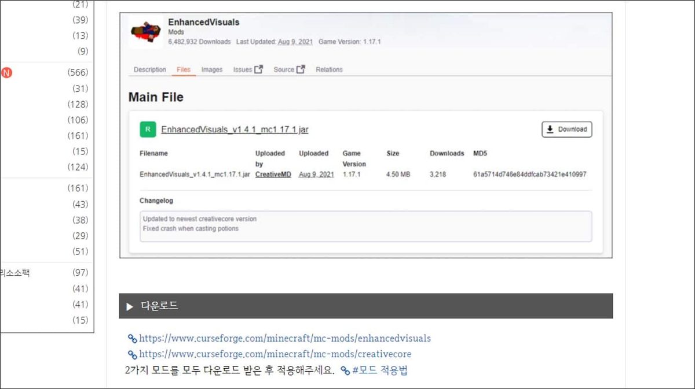This screenshot has width=695, height=389.
Task: Click the sidebar count (128)
Action: tap(78, 105)
